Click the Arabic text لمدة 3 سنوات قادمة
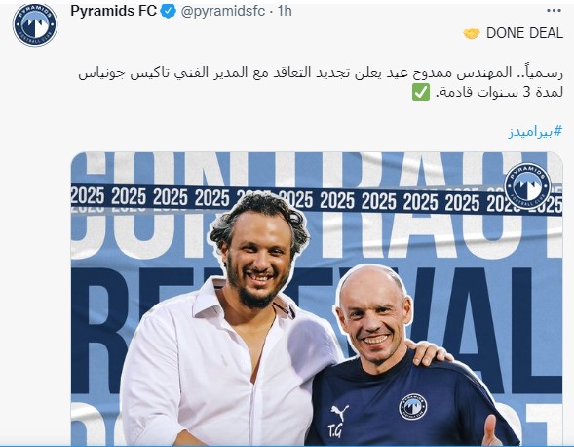This screenshot has height=447, width=574. pyautogui.click(x=499, y=92)
